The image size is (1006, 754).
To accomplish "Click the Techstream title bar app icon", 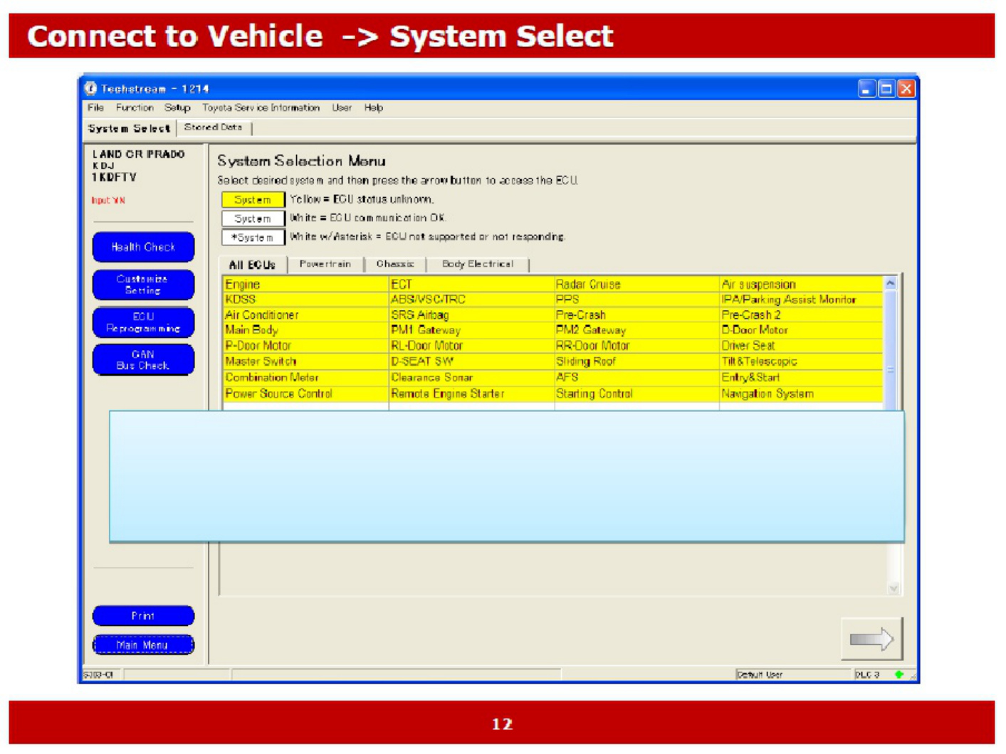I will tap(90, 88).
